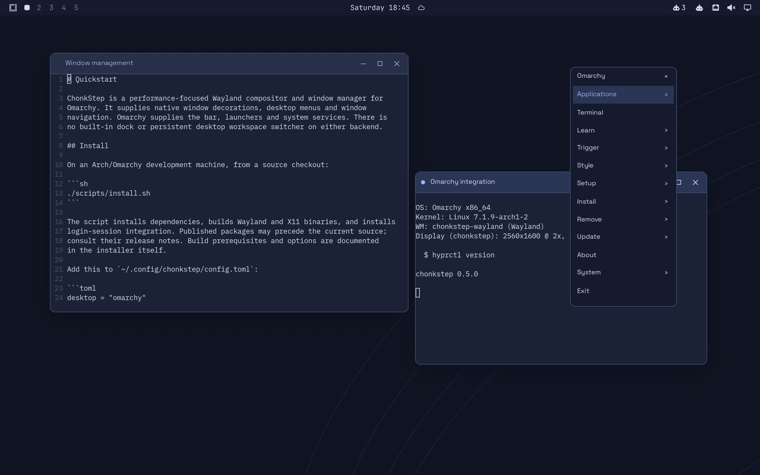Expand the Install submenu
The width and height of the screenshot is (760, 475).
click(623, 201)
